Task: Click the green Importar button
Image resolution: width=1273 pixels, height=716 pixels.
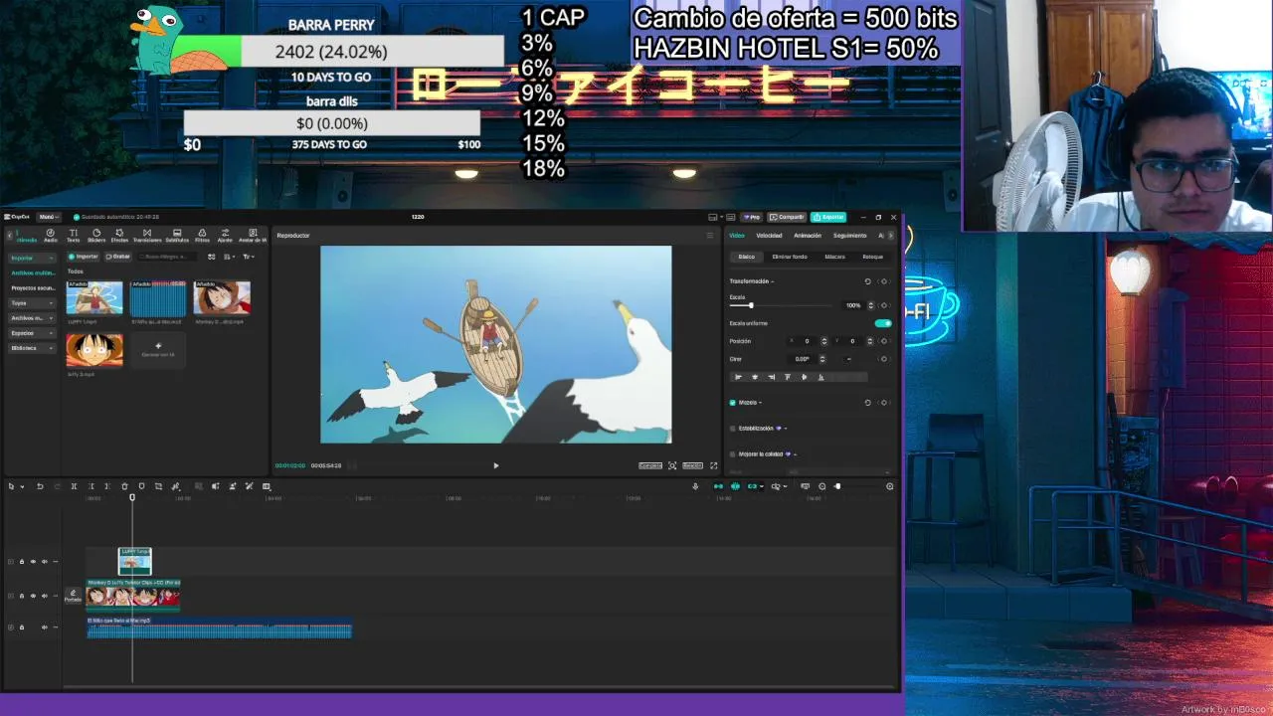Action: (84, 257)
